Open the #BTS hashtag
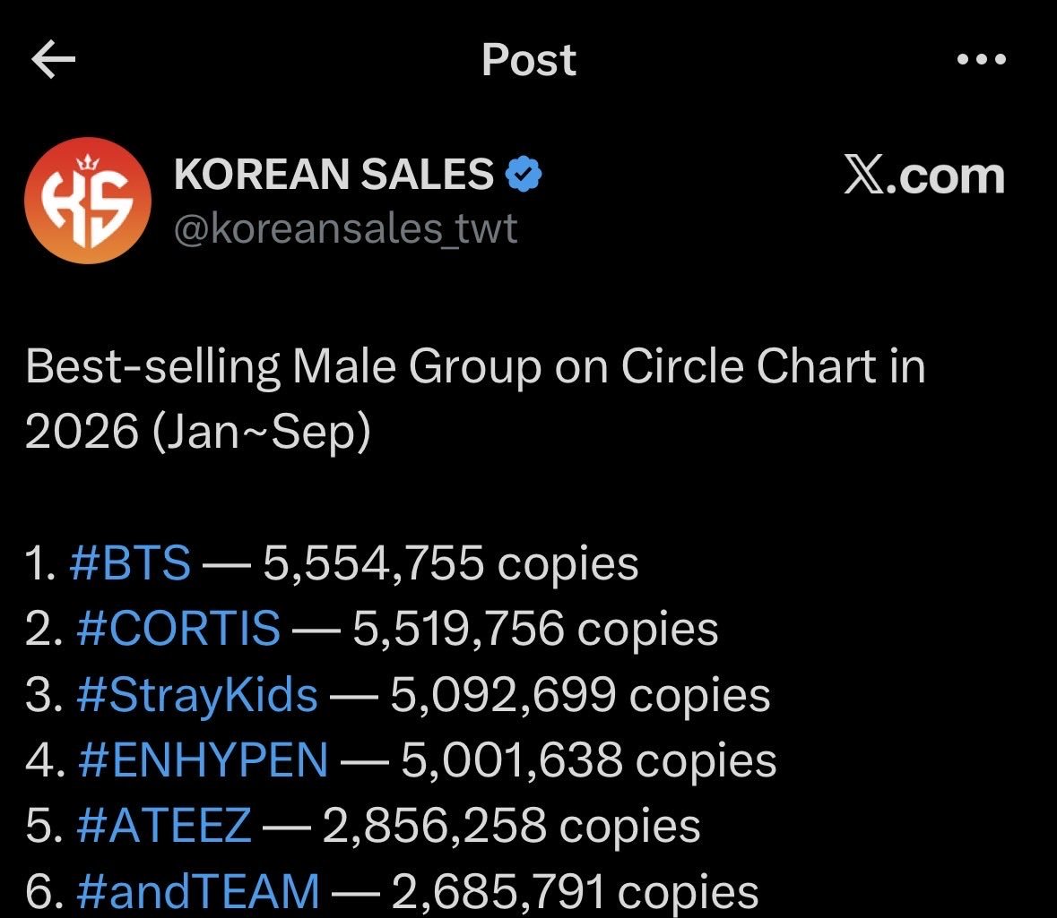This screenshot has height=918, width=1057. 130,563
